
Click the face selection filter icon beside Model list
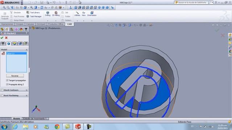(3, 53)
